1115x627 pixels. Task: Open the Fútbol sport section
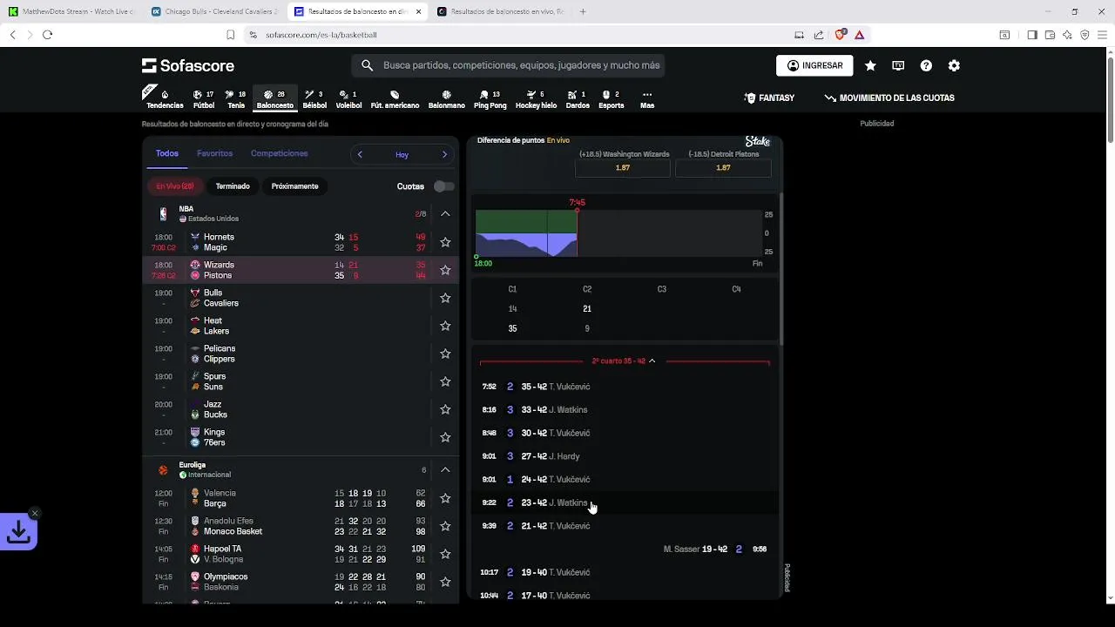point(204,99)
